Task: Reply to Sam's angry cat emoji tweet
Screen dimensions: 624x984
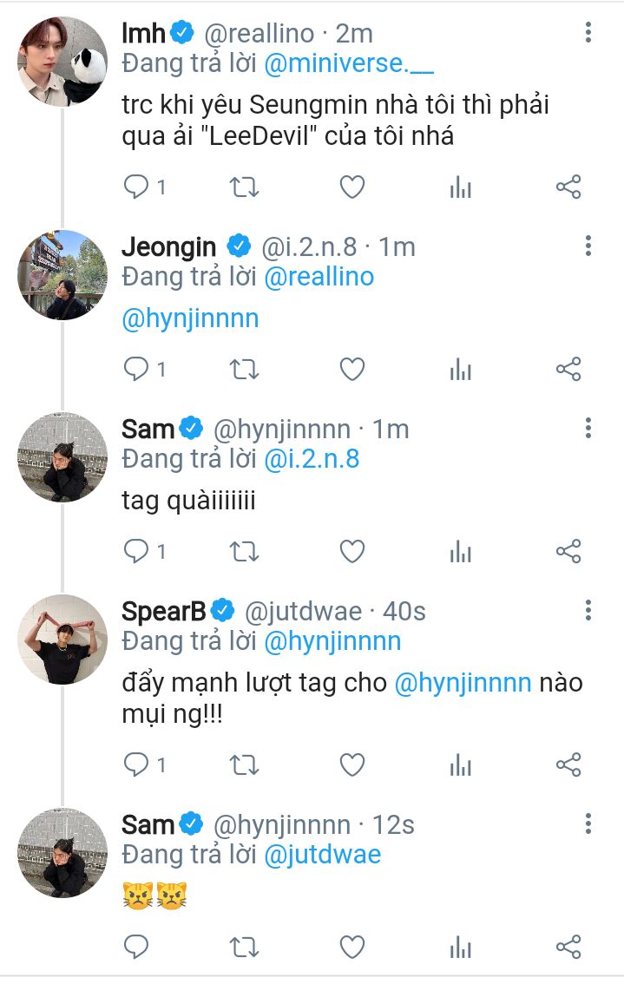Action: (136, 946)
